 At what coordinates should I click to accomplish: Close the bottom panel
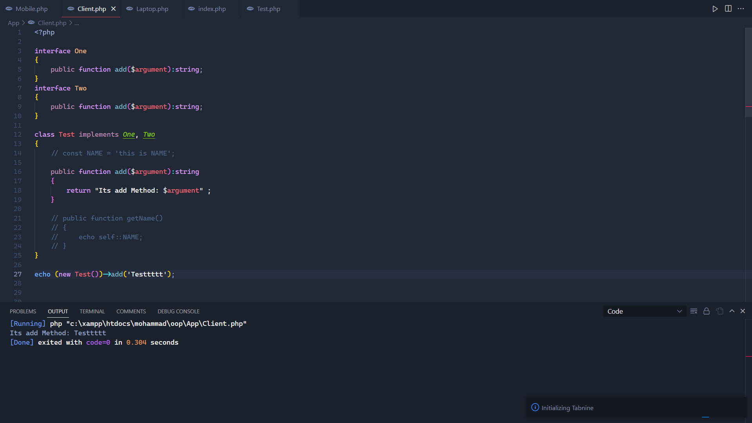pyautogui.click(x=743, y=311)
